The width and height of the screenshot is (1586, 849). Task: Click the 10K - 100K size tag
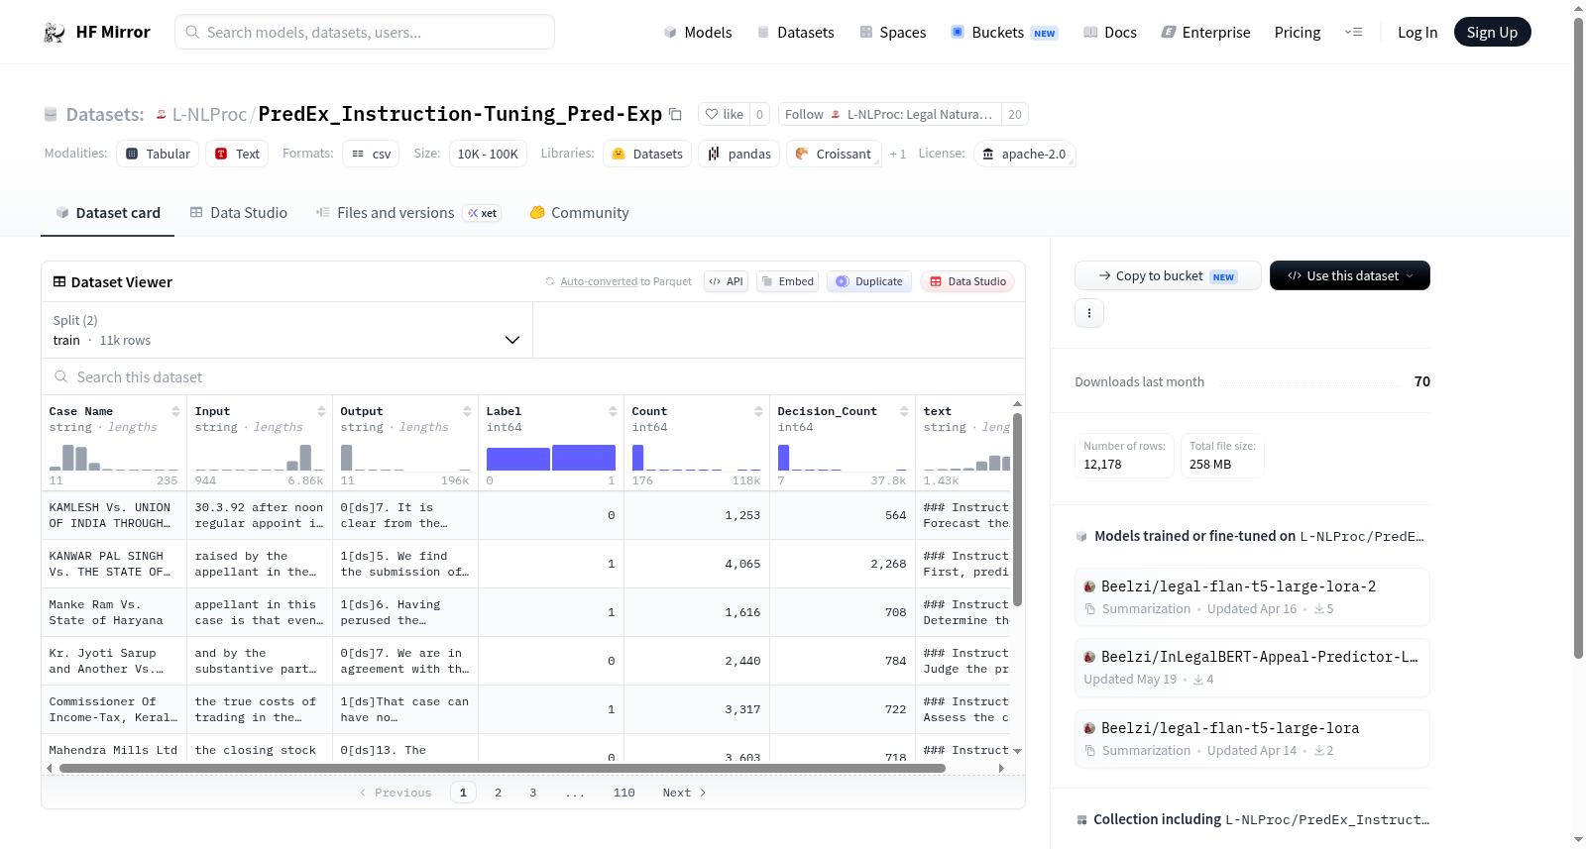[488, 154]
